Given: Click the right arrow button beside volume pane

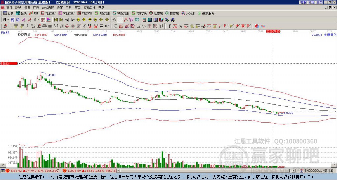Looking at the screenshot, I should pyautogui.click(x=334, y=165).
